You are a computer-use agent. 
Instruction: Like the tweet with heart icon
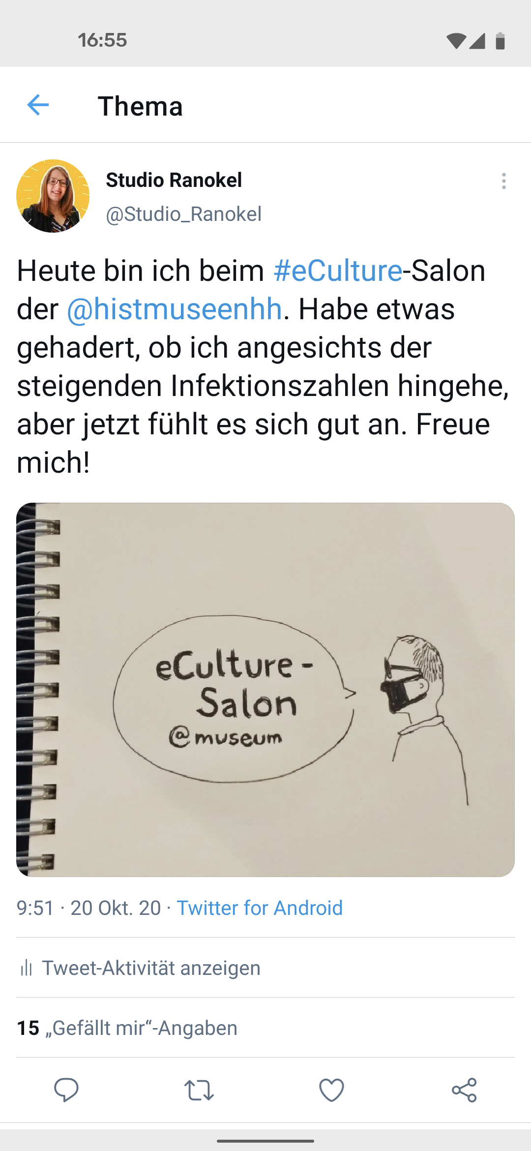tap(332, 1090)
